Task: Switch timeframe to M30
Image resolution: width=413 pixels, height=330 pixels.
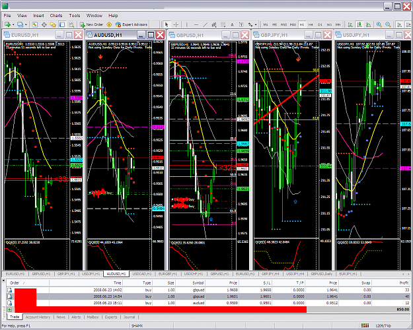Action: tap(293, 24)
